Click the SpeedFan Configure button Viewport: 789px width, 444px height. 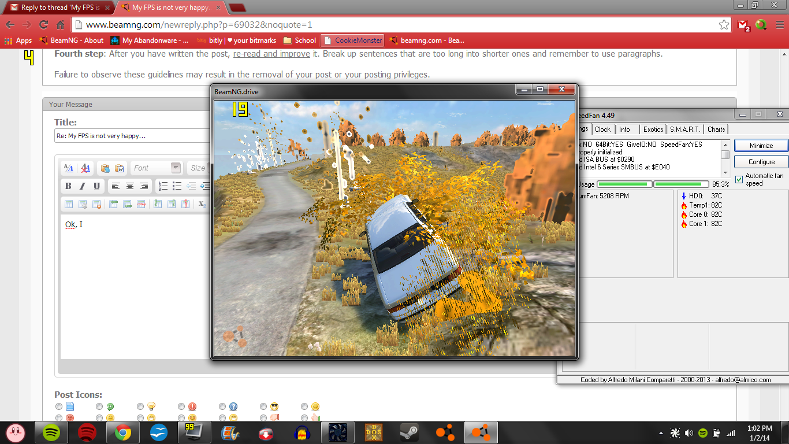click(x=761, y=162)
